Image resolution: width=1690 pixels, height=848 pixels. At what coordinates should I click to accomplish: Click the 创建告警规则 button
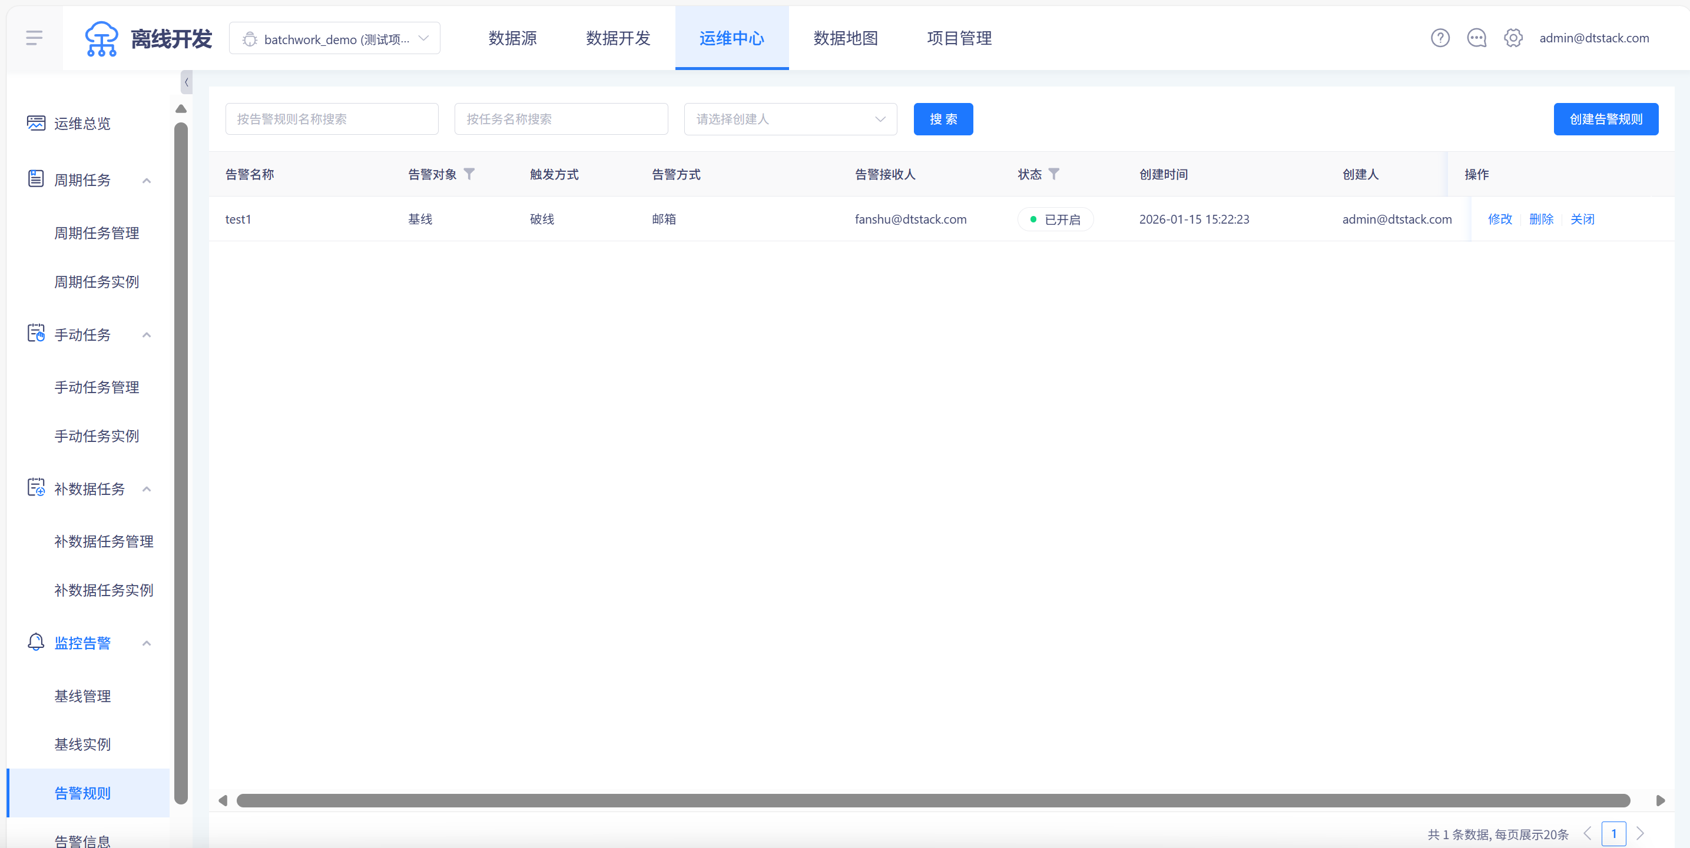1605,119
